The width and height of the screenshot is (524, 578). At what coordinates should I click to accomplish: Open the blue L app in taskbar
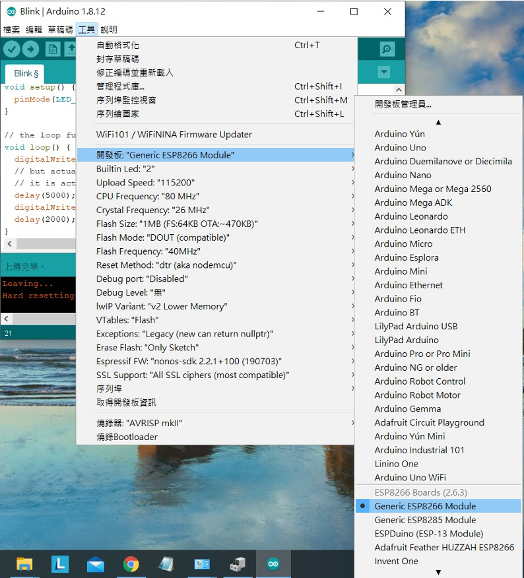click(x=60, y=564)
